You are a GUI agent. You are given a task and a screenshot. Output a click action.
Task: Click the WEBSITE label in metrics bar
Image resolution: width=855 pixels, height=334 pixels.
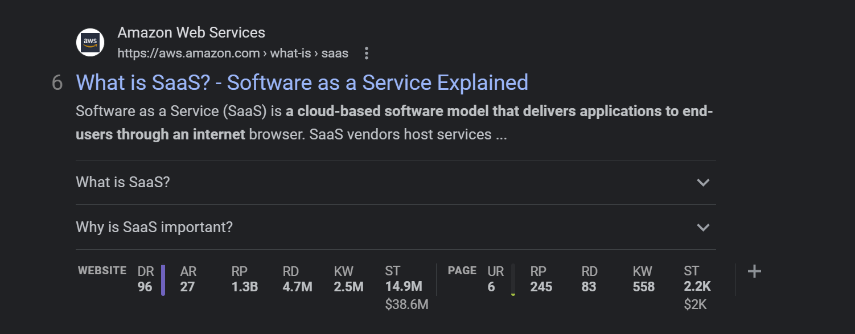102,271
